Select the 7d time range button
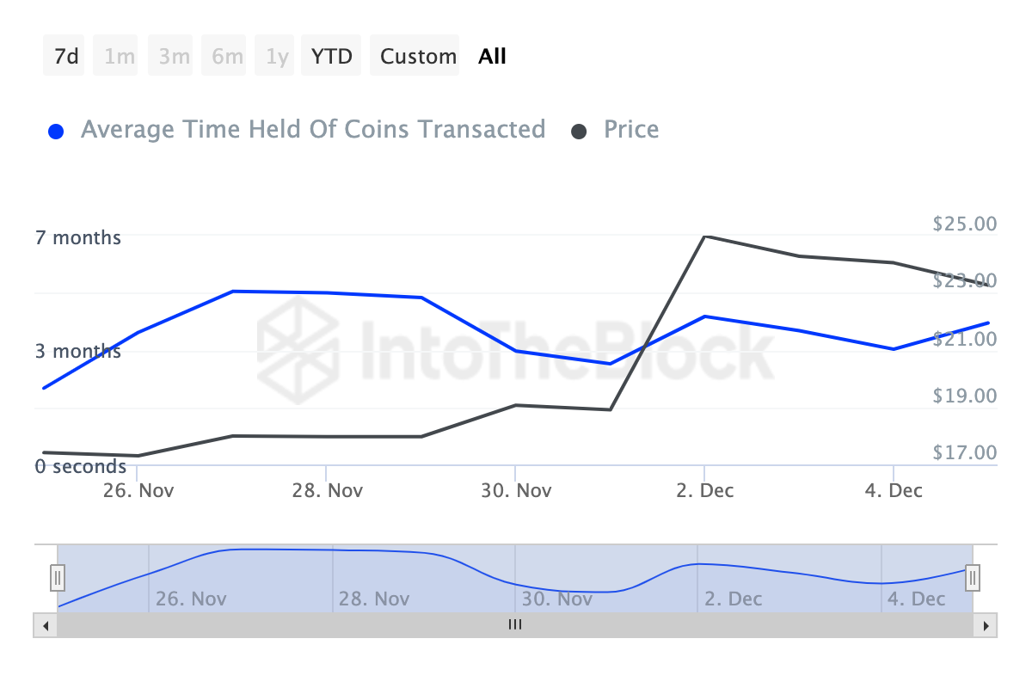This screenshot has height=688, width=1032. tap(64, 55)
